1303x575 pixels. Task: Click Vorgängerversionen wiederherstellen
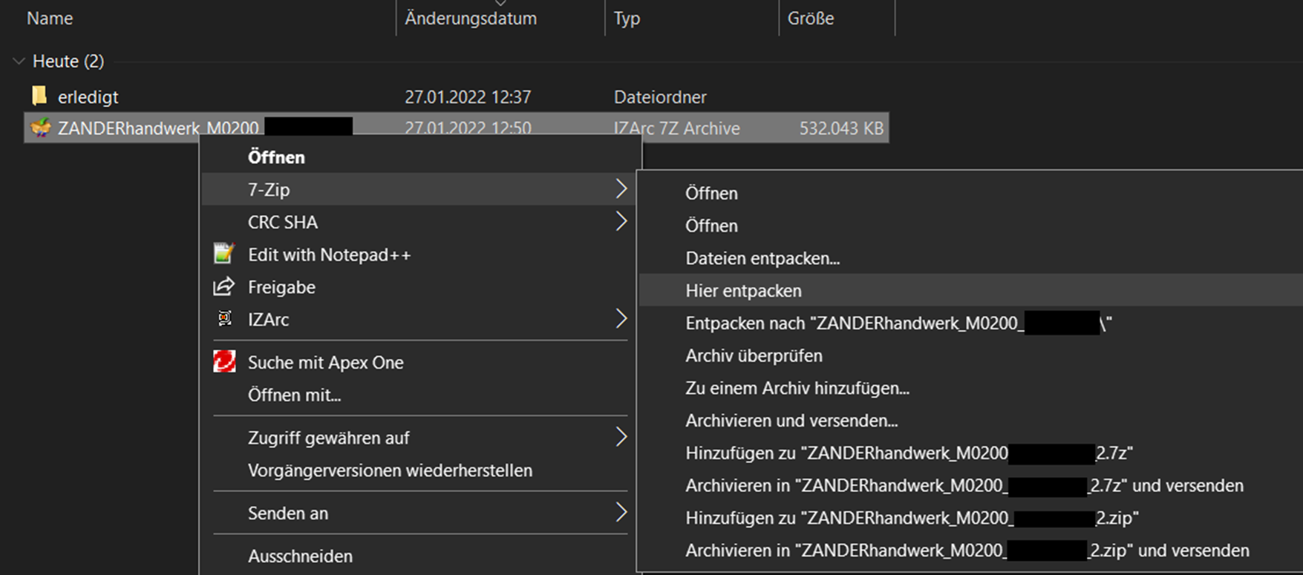[390, 470]
